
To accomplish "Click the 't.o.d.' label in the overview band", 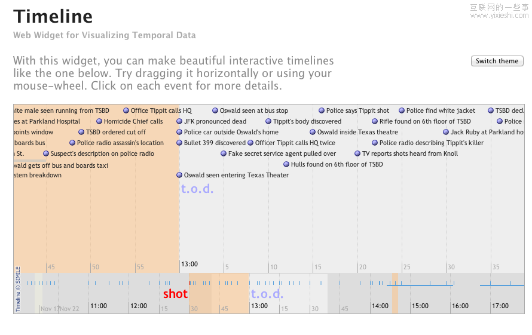I will click(267, 294).
